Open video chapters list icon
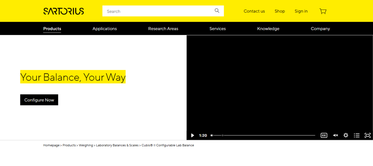373x166 pixels. [357, 135]
